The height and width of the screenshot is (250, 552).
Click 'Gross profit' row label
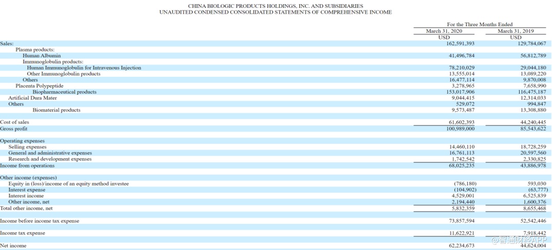[x=14, y=129]
